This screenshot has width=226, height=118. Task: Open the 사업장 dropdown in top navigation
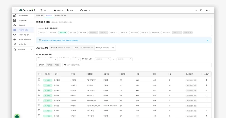click(x=58, y=10)
